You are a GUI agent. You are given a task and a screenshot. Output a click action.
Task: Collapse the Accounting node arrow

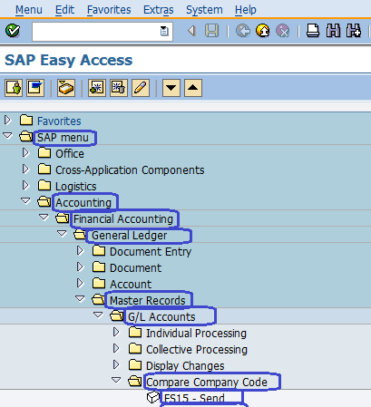(25, 201)
